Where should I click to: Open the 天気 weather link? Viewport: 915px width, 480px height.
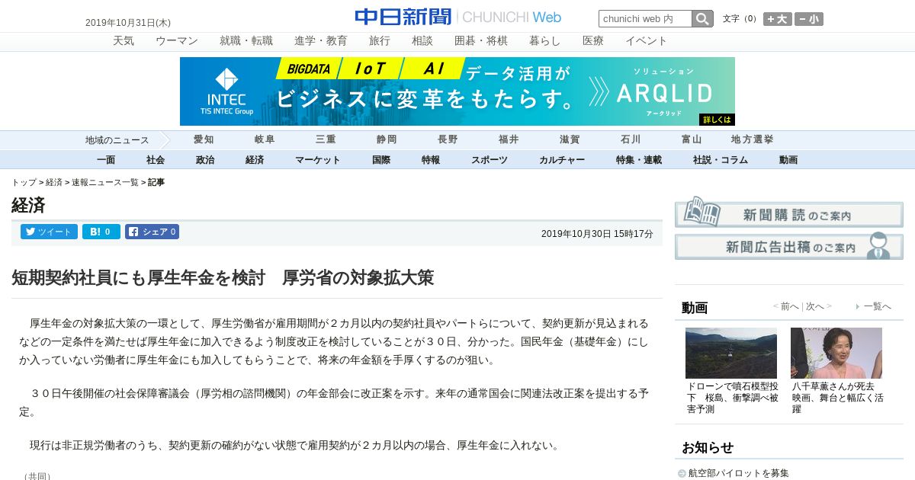(x=124, y=41)
